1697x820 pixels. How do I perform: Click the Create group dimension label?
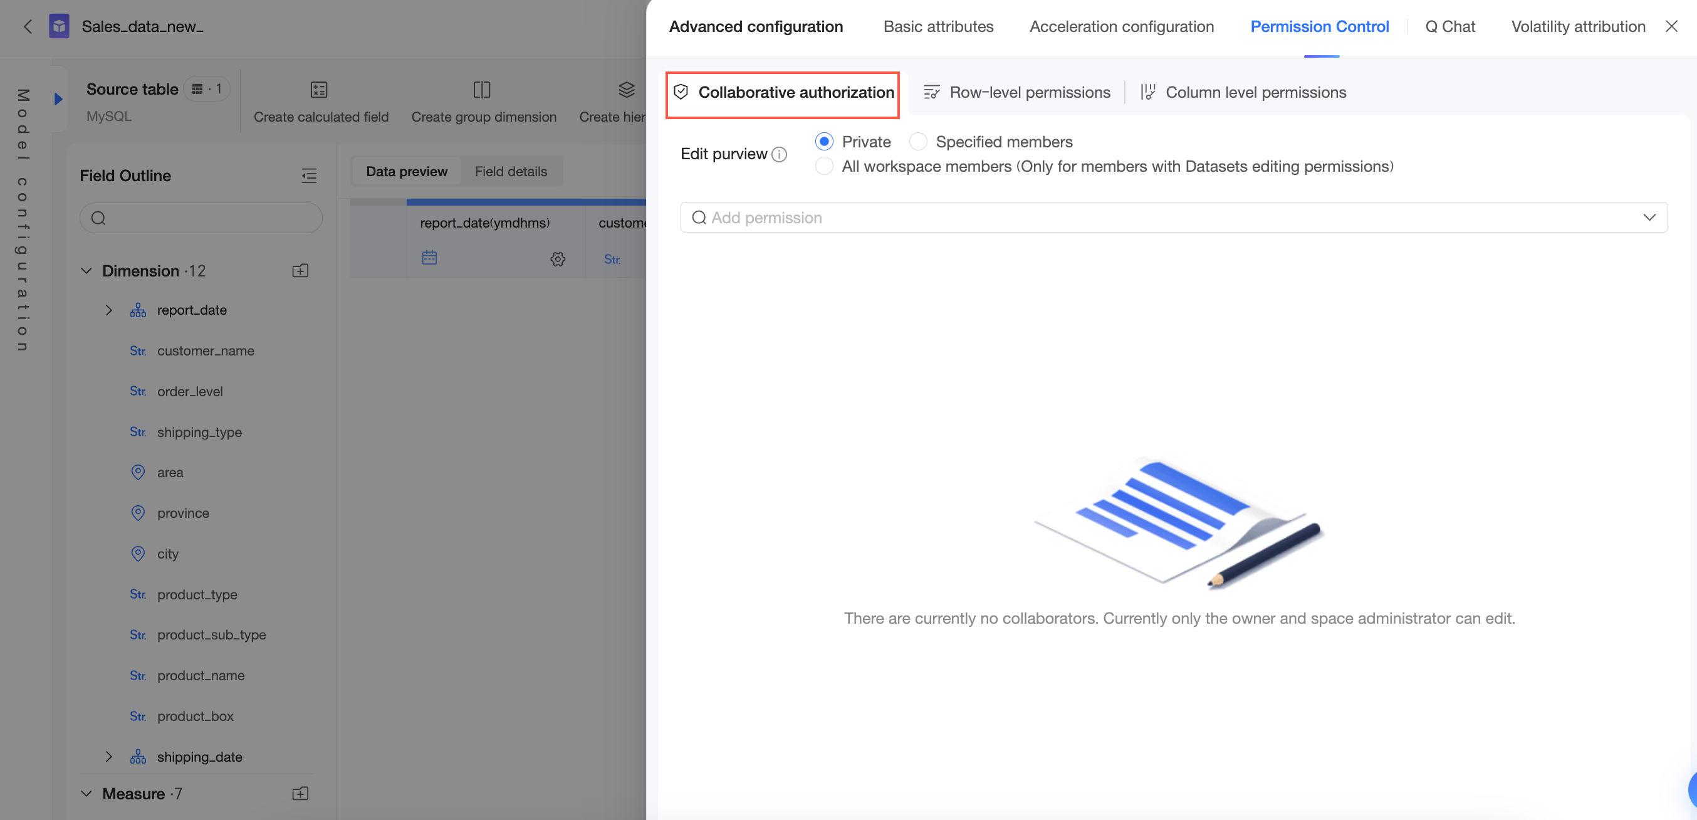pyautogui.click(x=484, y=117)
